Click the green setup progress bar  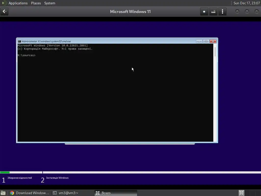pyautogui.click(x=5, y=172)
